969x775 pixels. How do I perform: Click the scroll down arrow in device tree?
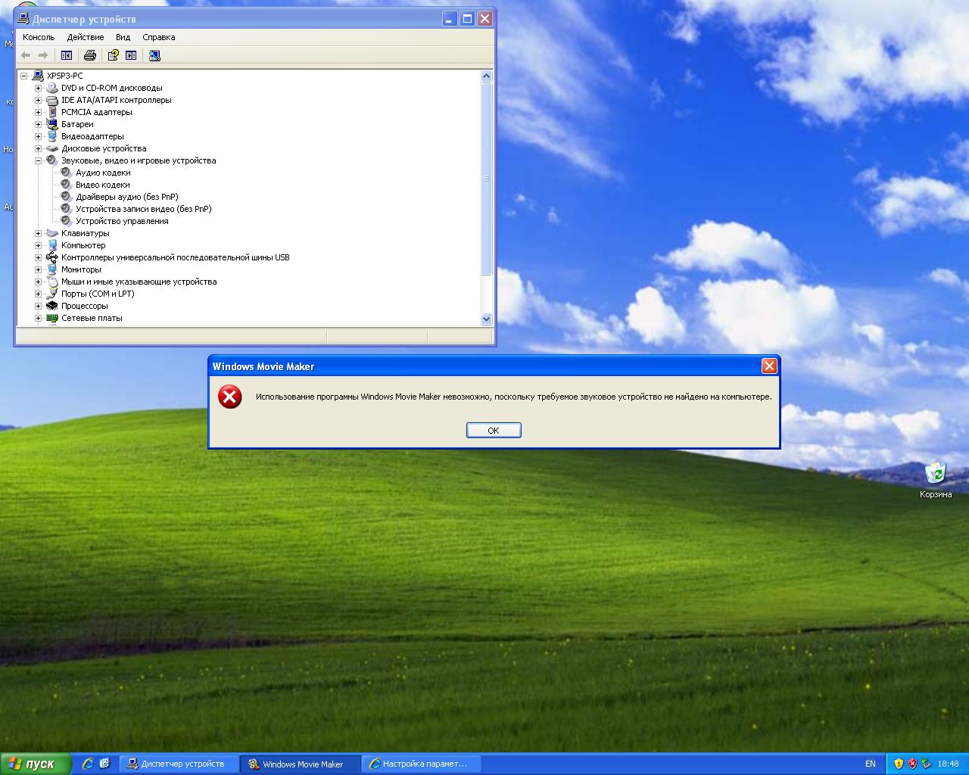pyautogui.click(x=487, y=319)
